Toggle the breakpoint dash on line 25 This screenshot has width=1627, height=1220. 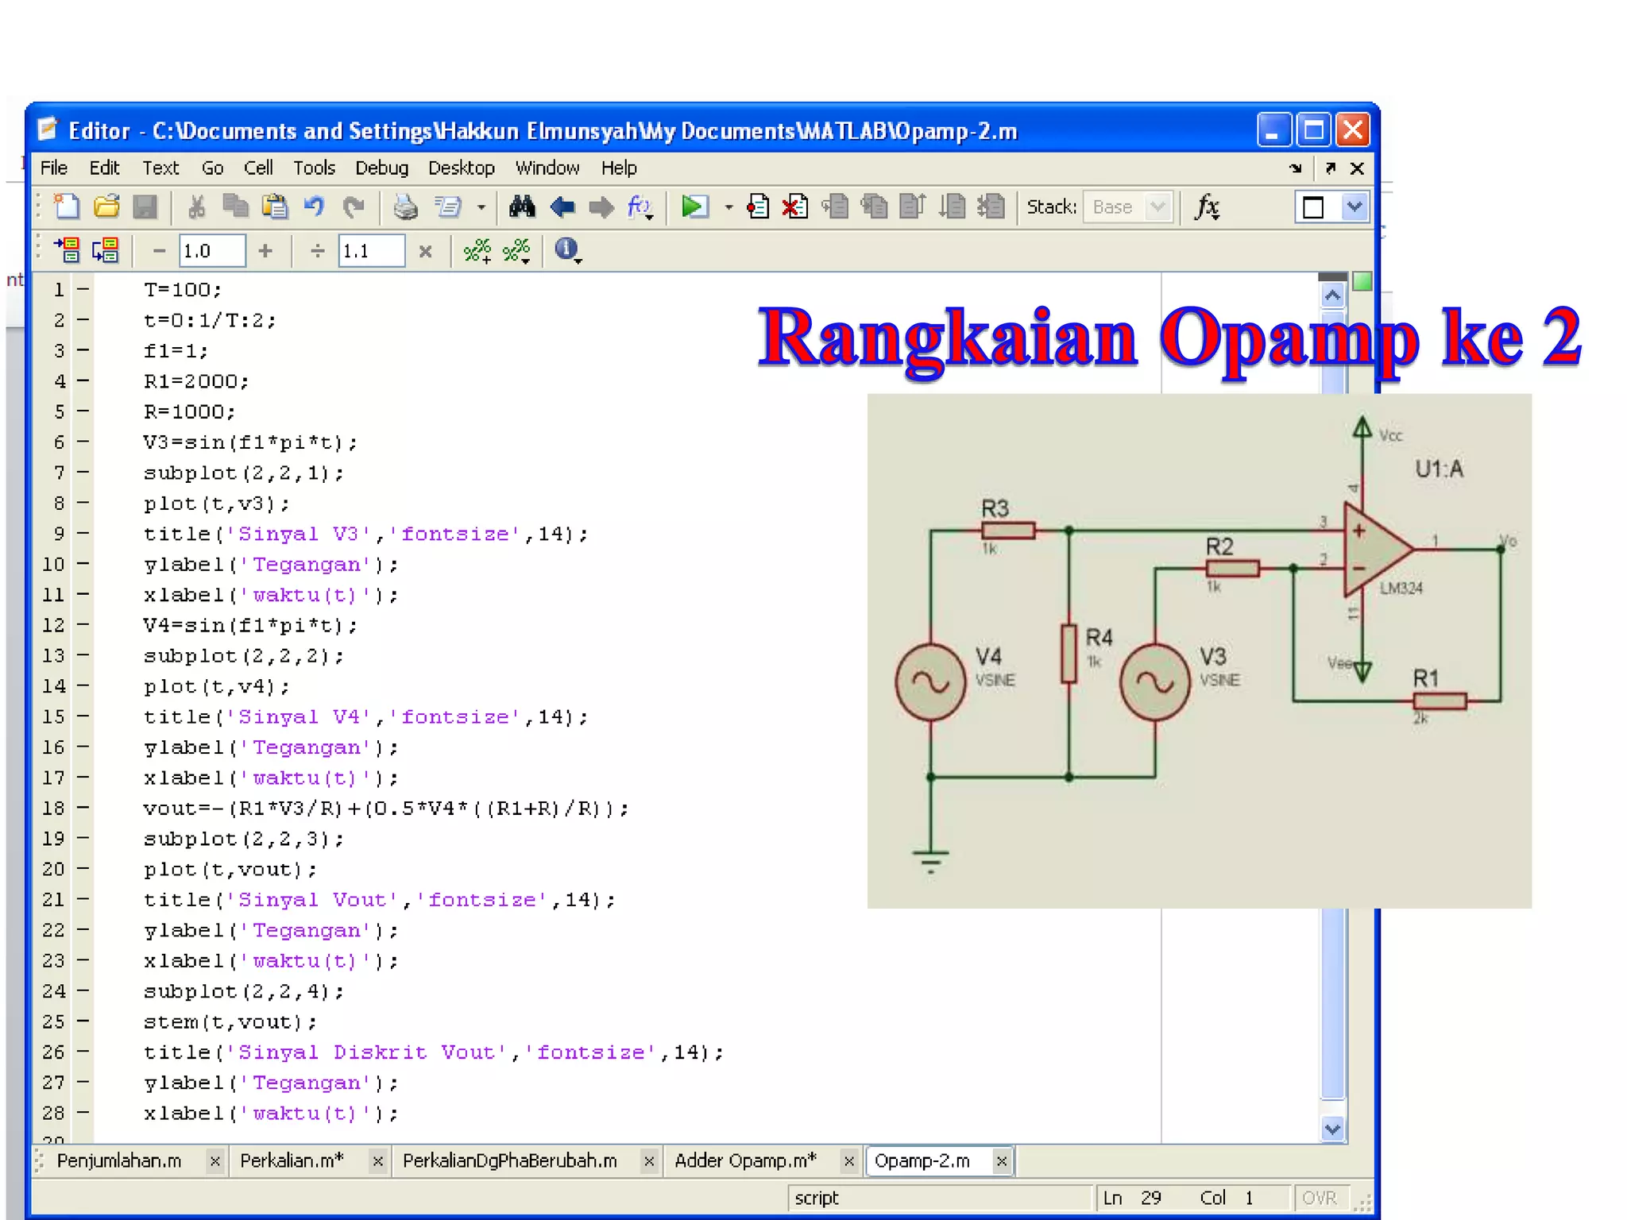[x=83, y=1021]
